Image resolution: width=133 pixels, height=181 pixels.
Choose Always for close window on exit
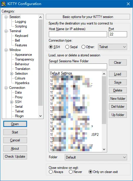[x=51, y=172]
